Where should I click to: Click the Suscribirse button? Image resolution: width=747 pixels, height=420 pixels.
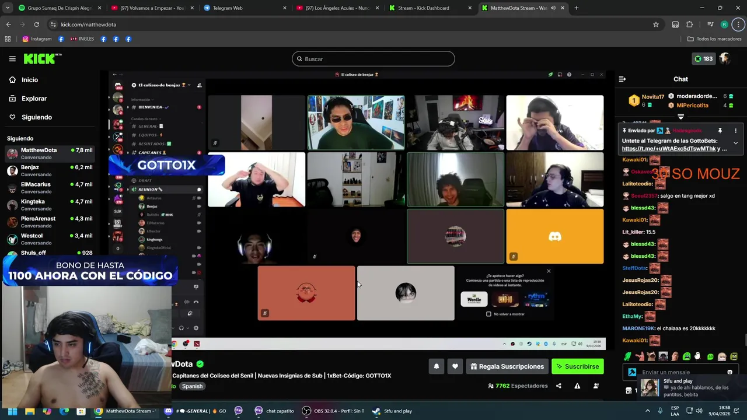[x=578, y=366]
